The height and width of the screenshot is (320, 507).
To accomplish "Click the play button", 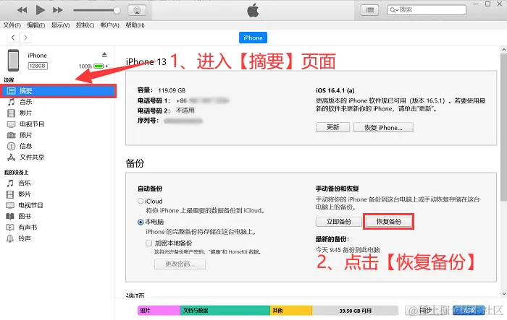I will pos(40,10).
